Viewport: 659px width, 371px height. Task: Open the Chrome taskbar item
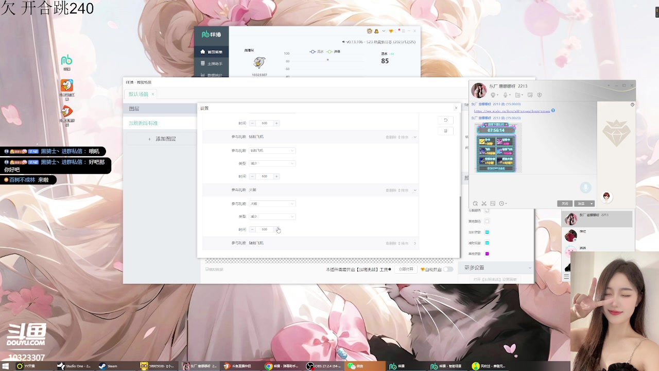point(282,366)
